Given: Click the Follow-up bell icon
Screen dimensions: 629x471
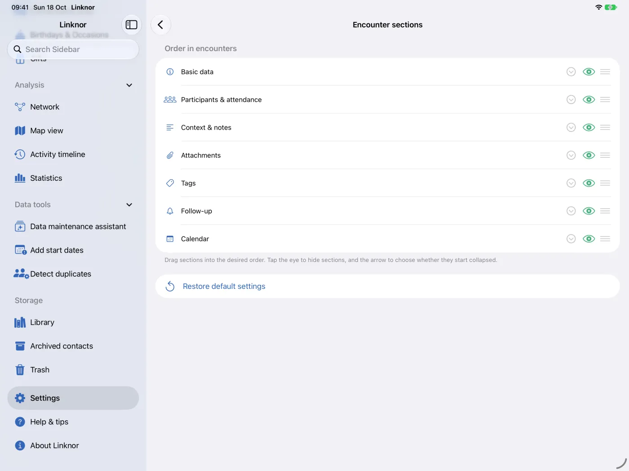Looking at the screenshot, I should click(170, 211).
